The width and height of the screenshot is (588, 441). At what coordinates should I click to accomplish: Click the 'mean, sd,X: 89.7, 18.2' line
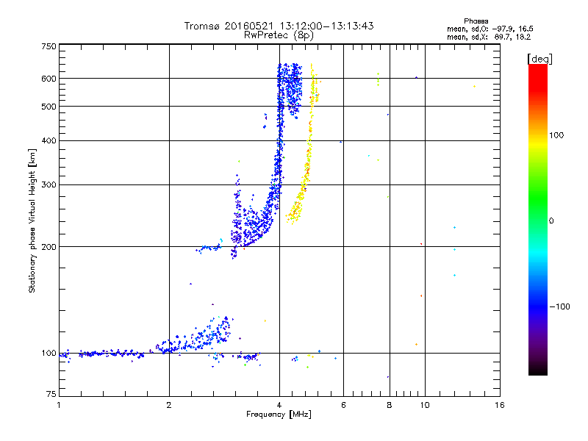pyautogui.click(x=489, y=37)
